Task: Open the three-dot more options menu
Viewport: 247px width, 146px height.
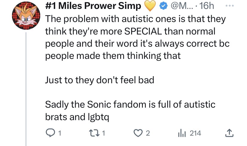Action: point(230,6)
